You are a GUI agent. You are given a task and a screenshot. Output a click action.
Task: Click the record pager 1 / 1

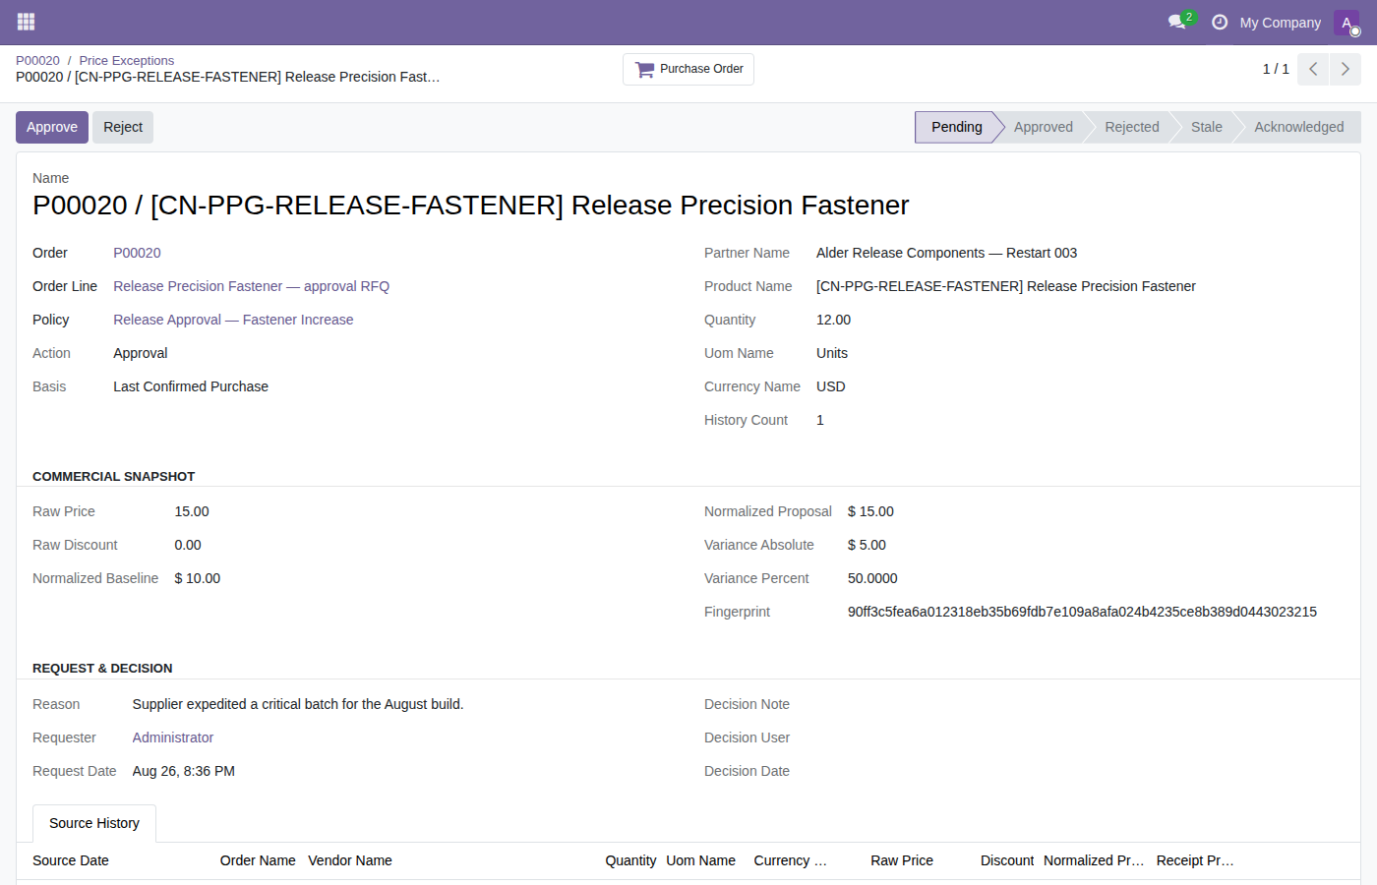(x=1276, y=69)
